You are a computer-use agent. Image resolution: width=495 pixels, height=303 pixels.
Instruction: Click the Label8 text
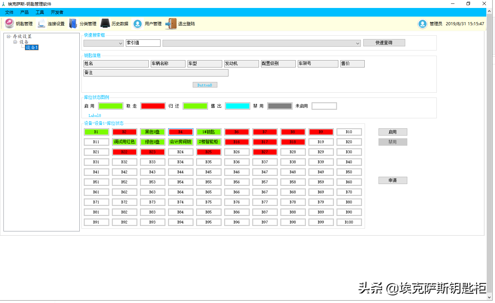(x=95, y=116)
